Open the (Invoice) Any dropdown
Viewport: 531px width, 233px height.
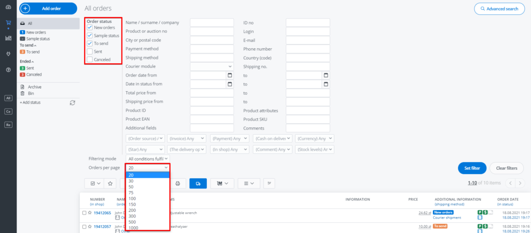[188, 138]
